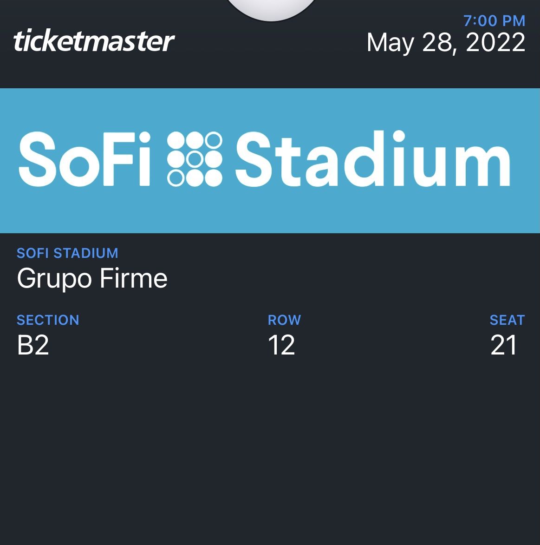540x545 pixels.
Task: Tap the seat value 21
Action: click(504, 345)
